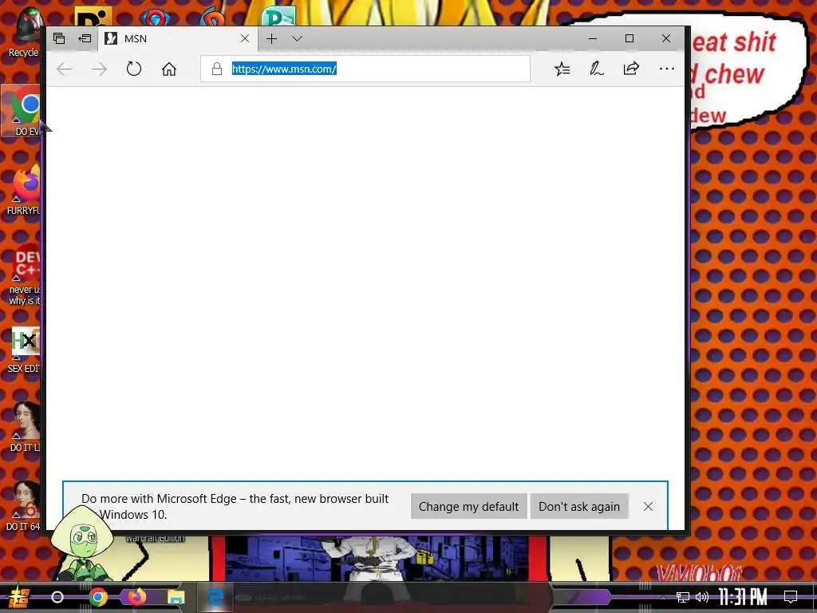Click the 11:31 PM taskbar clock

743,597
